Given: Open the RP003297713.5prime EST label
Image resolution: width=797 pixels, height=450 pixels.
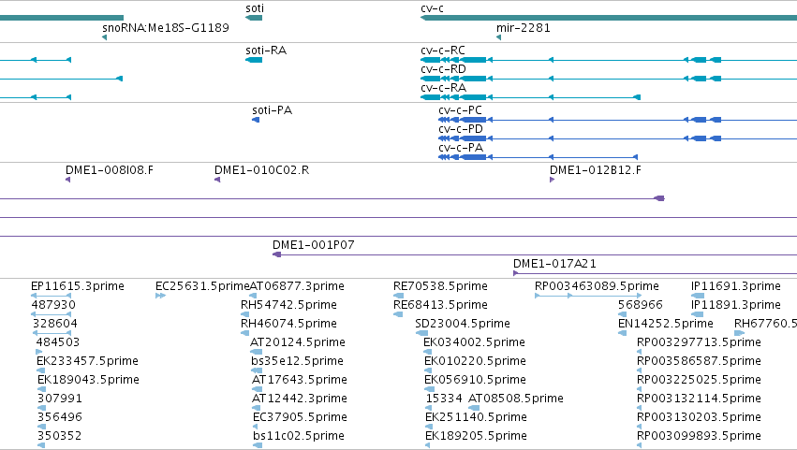Looking at the screenshot, I should pos(699,342).
